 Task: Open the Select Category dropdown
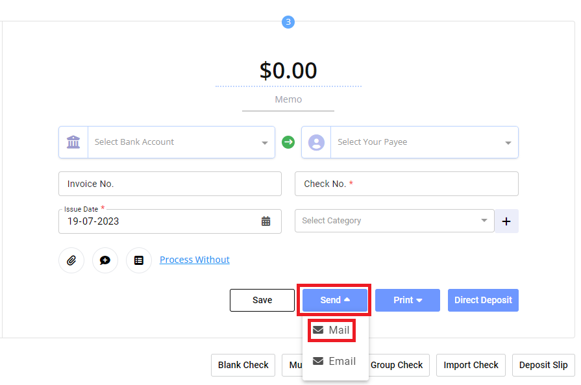pyautogui.click(x=484, y=221)
